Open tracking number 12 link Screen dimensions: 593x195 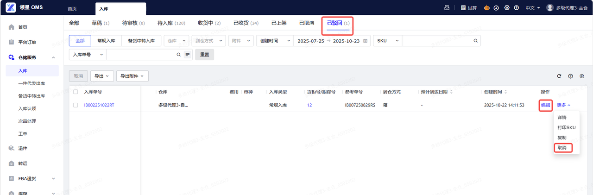pyautogui.click(x=309, y=105)
